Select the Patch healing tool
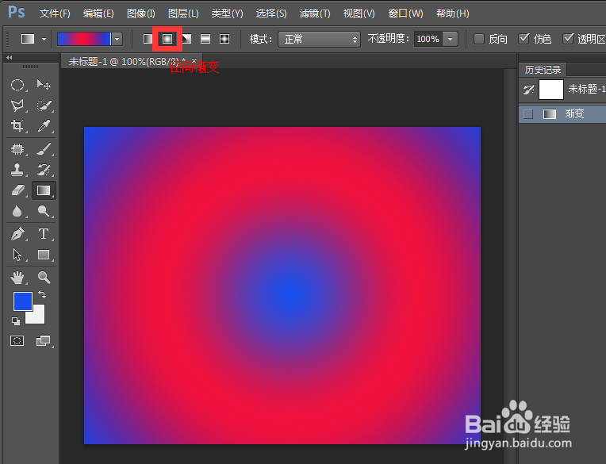Screen dimensions: 606x464 [17, 149]
